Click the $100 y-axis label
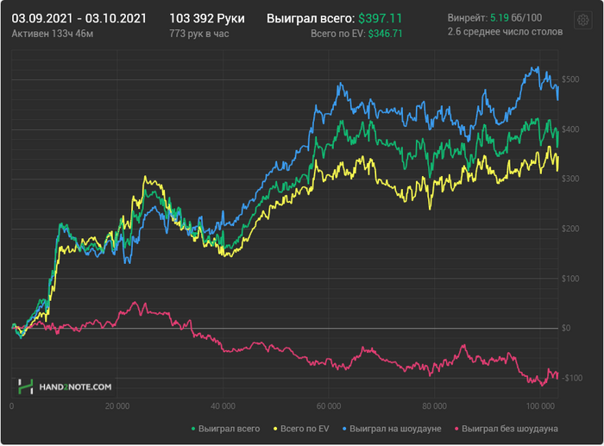Screen dimensions: 604x446 point(570,279)
